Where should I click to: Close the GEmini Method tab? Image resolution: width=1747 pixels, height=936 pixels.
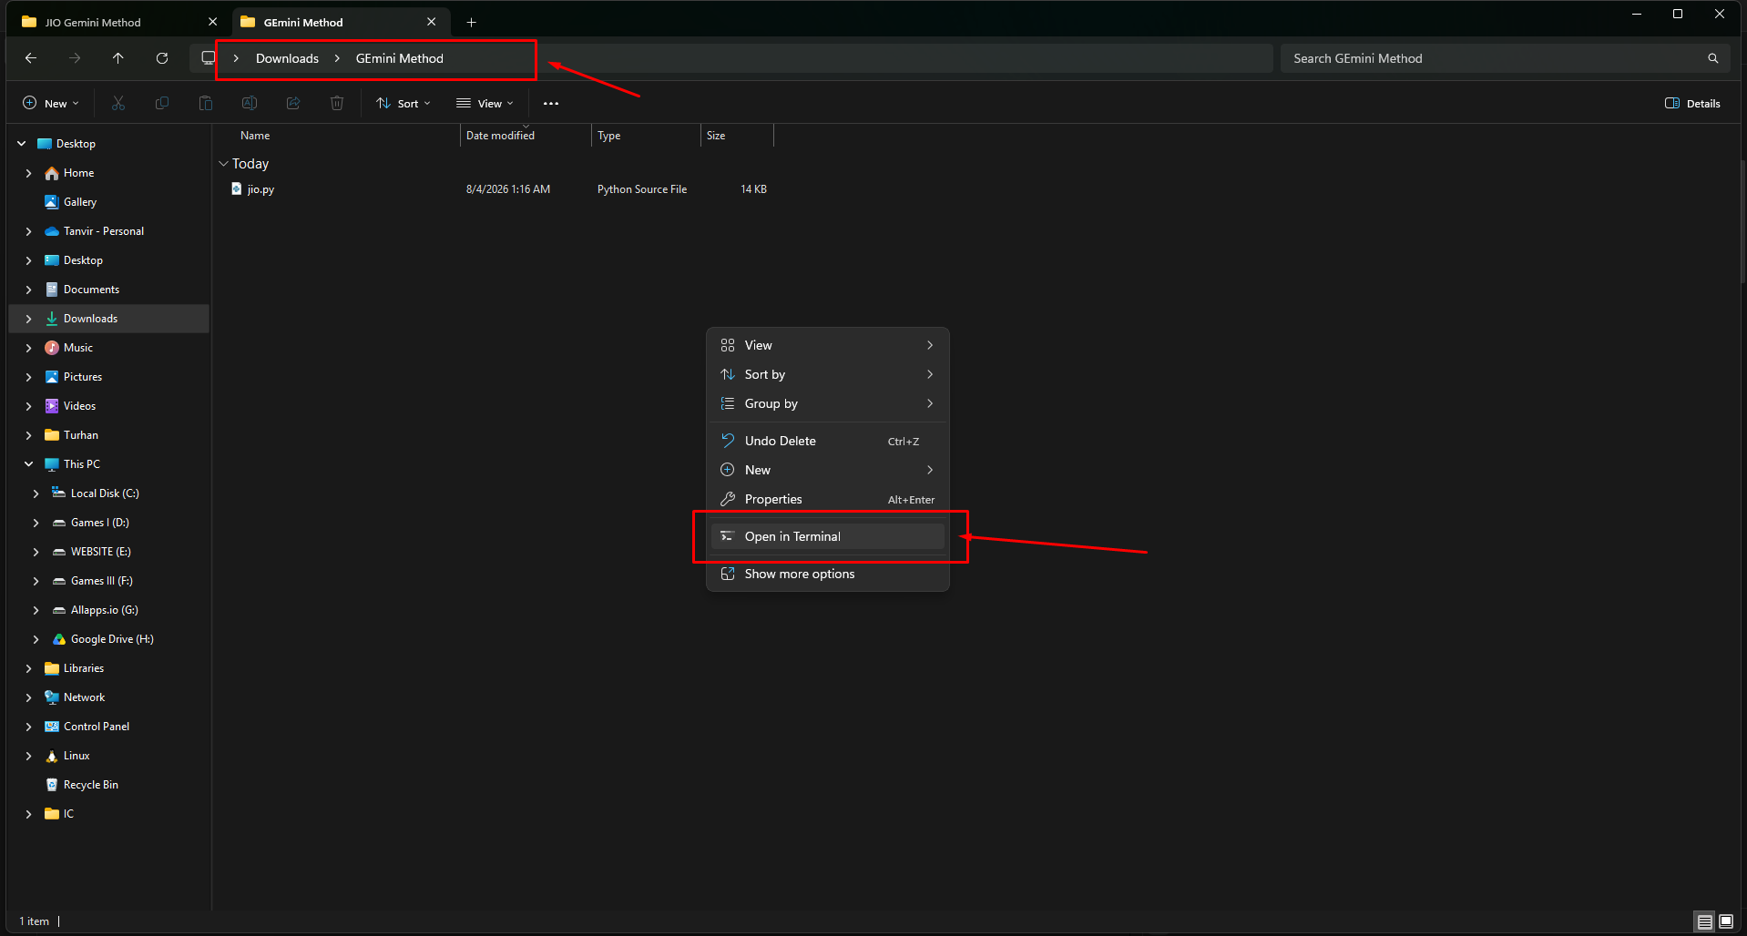tap(432, 22)
